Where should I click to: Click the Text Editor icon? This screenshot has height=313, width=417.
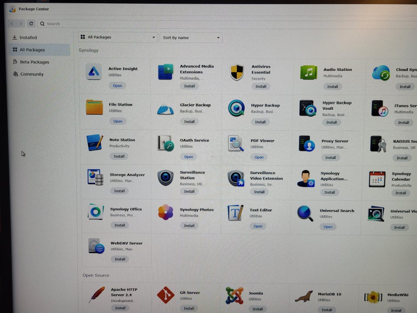tap(235, 213)
